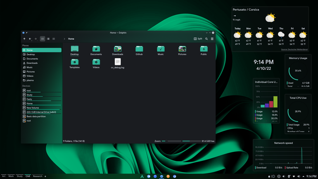Screen dimensions: 318x179
Task: Select Music in Places panel
Action: pos(42,67)
